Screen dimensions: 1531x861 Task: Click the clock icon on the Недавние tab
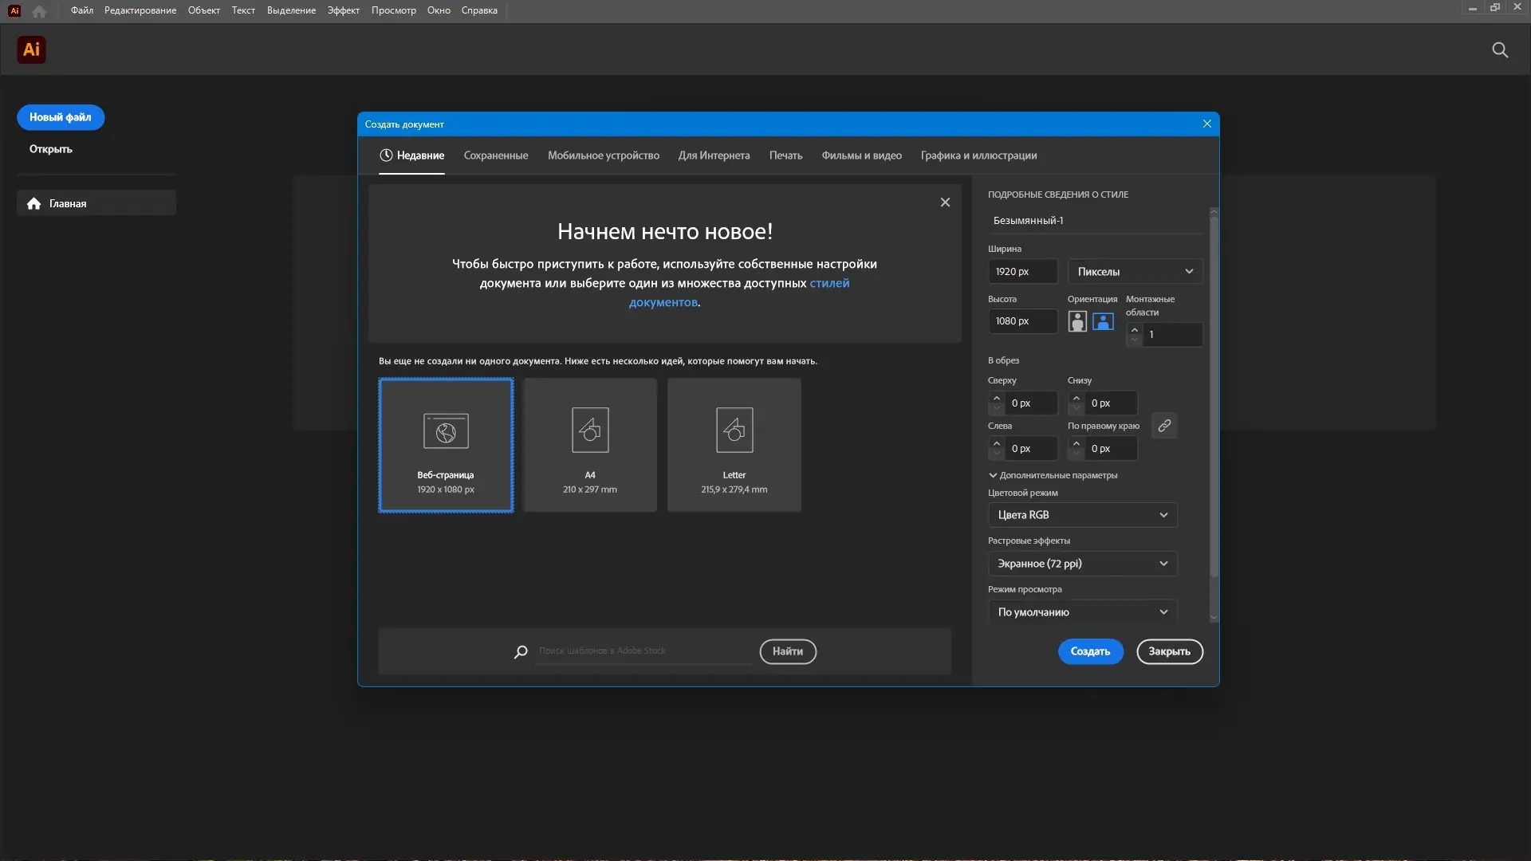tap(386, 155)
